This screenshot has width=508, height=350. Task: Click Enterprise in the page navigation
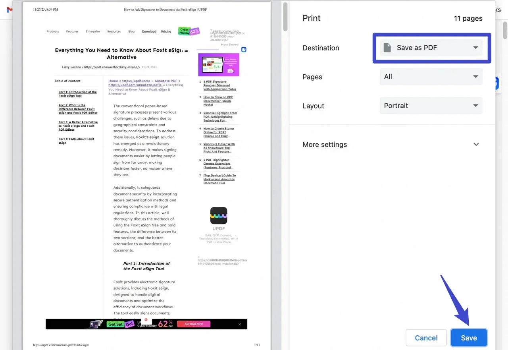point(93,31)
